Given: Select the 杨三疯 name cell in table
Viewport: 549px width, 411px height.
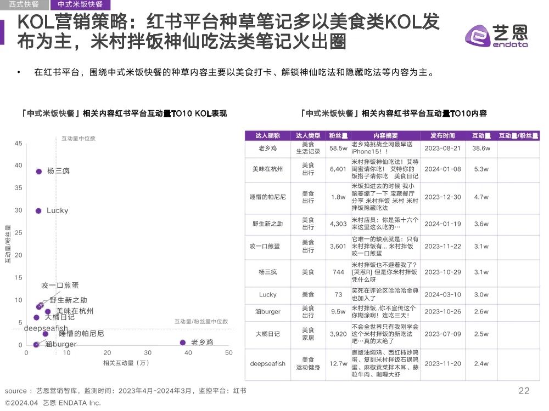Looking at the screenshot, I should 268,272.
